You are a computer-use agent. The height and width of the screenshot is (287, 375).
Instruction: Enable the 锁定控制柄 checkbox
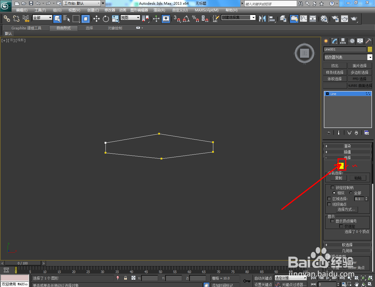(x=333, y=188)
